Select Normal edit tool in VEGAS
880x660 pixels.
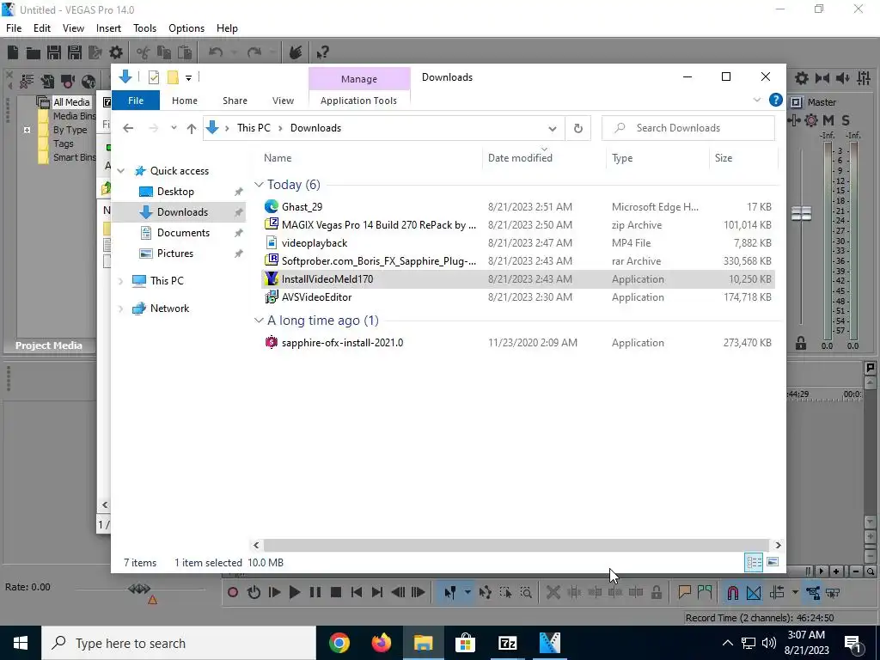pyautogui.click(x=450, y=592)
